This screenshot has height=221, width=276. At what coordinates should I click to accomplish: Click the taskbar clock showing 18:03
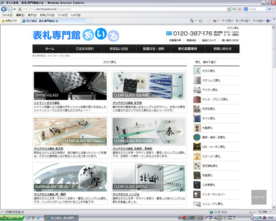coord(270,218)
